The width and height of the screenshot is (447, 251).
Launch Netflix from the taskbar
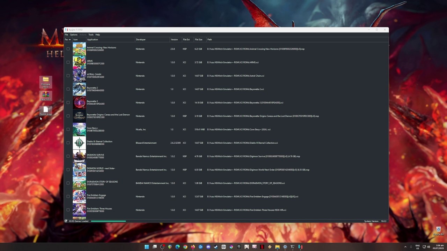click(x=262, y=247)
